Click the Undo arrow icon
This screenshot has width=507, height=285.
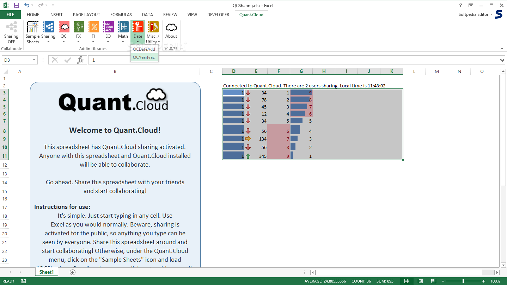tap(27, 5)
